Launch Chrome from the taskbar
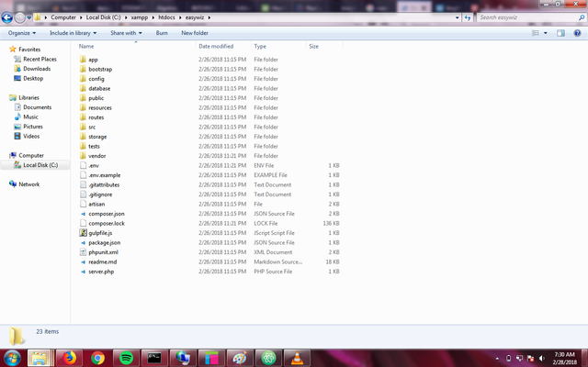Viewport: 588px width, 367px height. (x=98, y=359)
